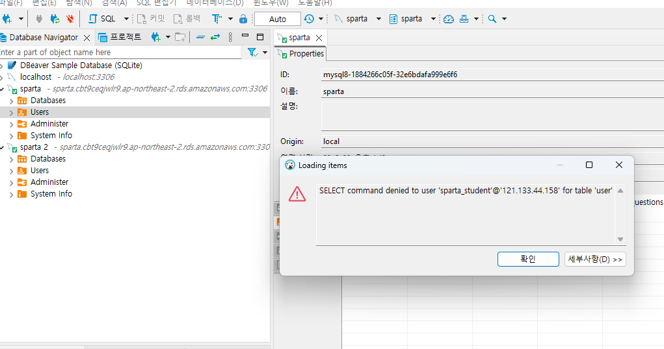Minimize the Database Navigator panel
The height and width of the screenshot is (349, 664).
(x=245, y=36)
